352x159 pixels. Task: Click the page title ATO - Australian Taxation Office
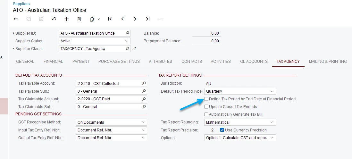[x=49, y=10]
